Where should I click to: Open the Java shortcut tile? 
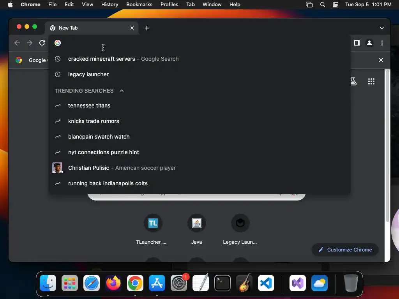[196, 229]
